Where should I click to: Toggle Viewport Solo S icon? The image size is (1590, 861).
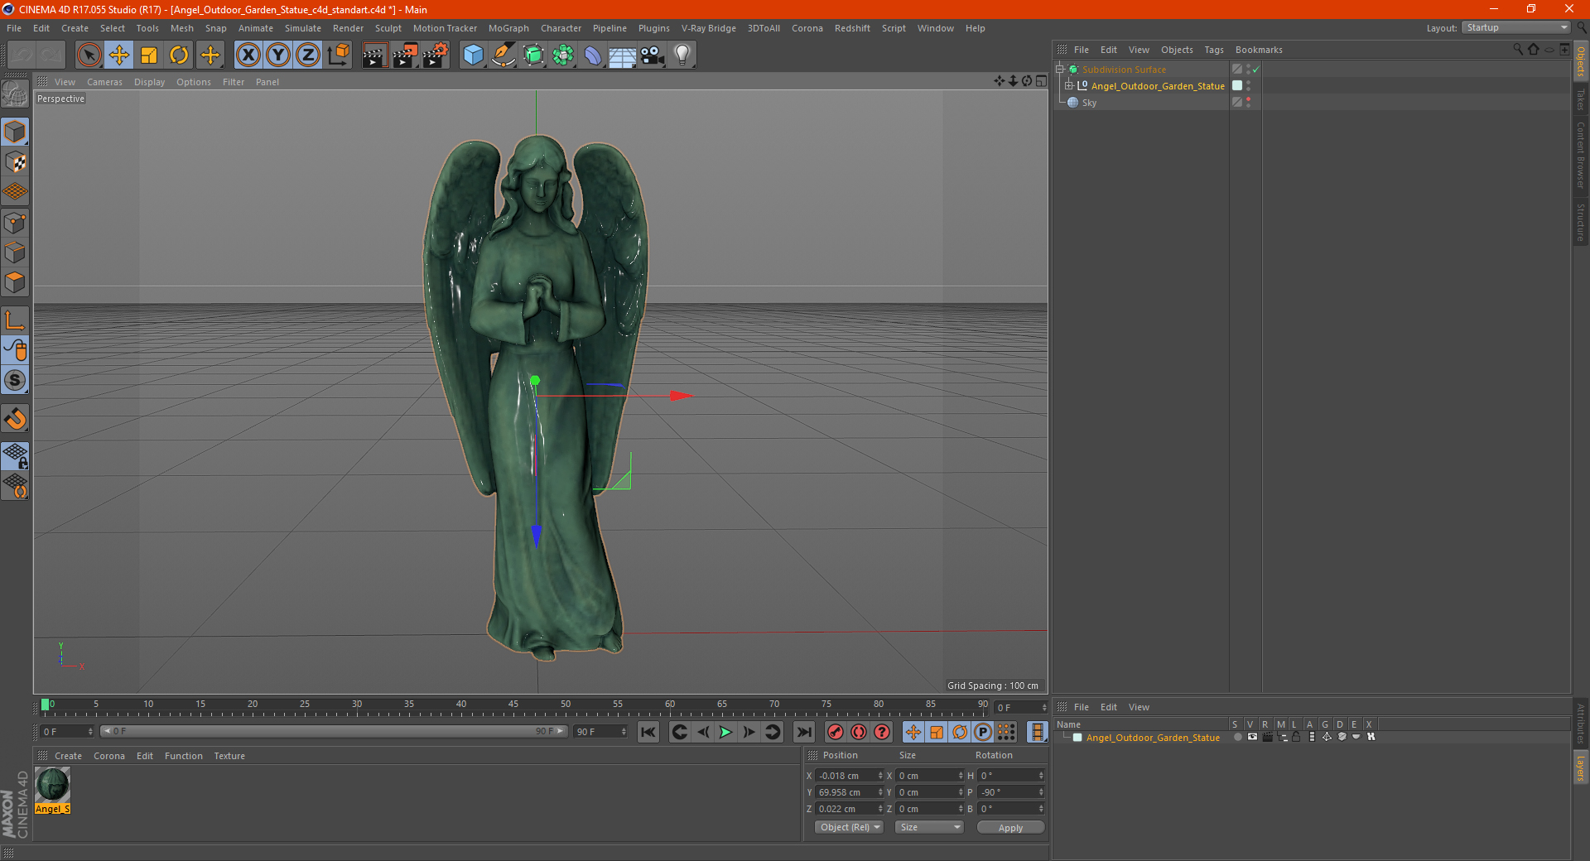16,381
